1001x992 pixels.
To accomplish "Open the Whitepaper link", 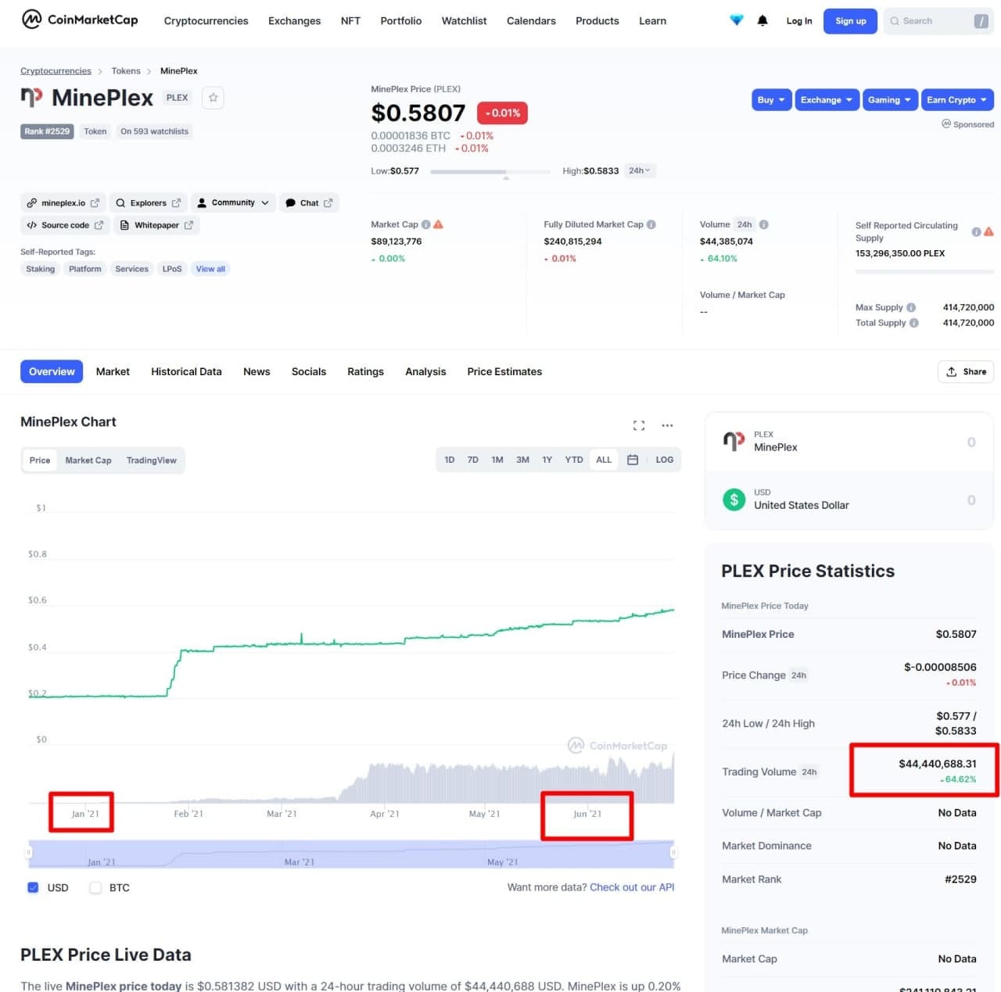I will [156, 225].
